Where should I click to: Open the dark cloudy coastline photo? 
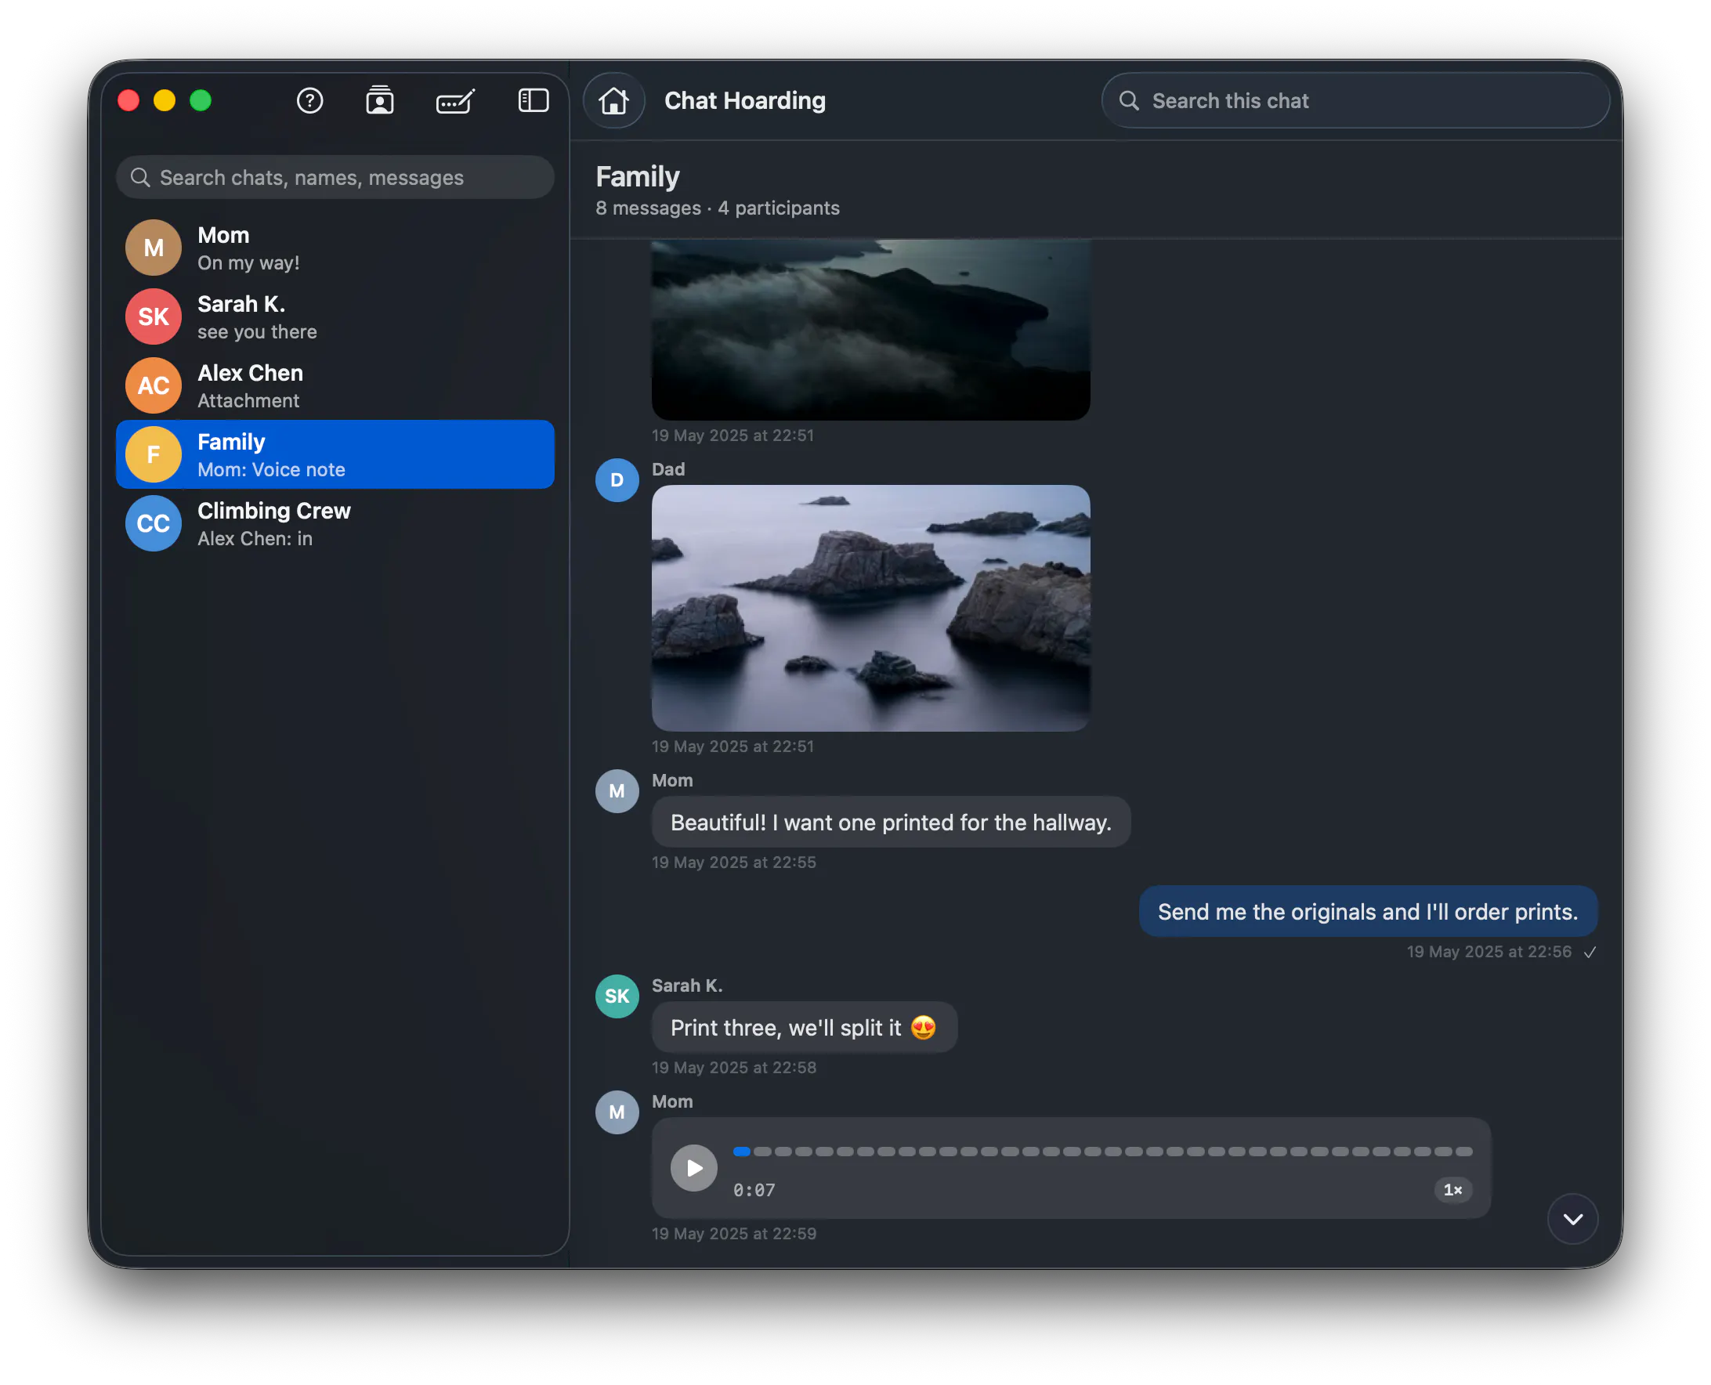pos(870,330)
